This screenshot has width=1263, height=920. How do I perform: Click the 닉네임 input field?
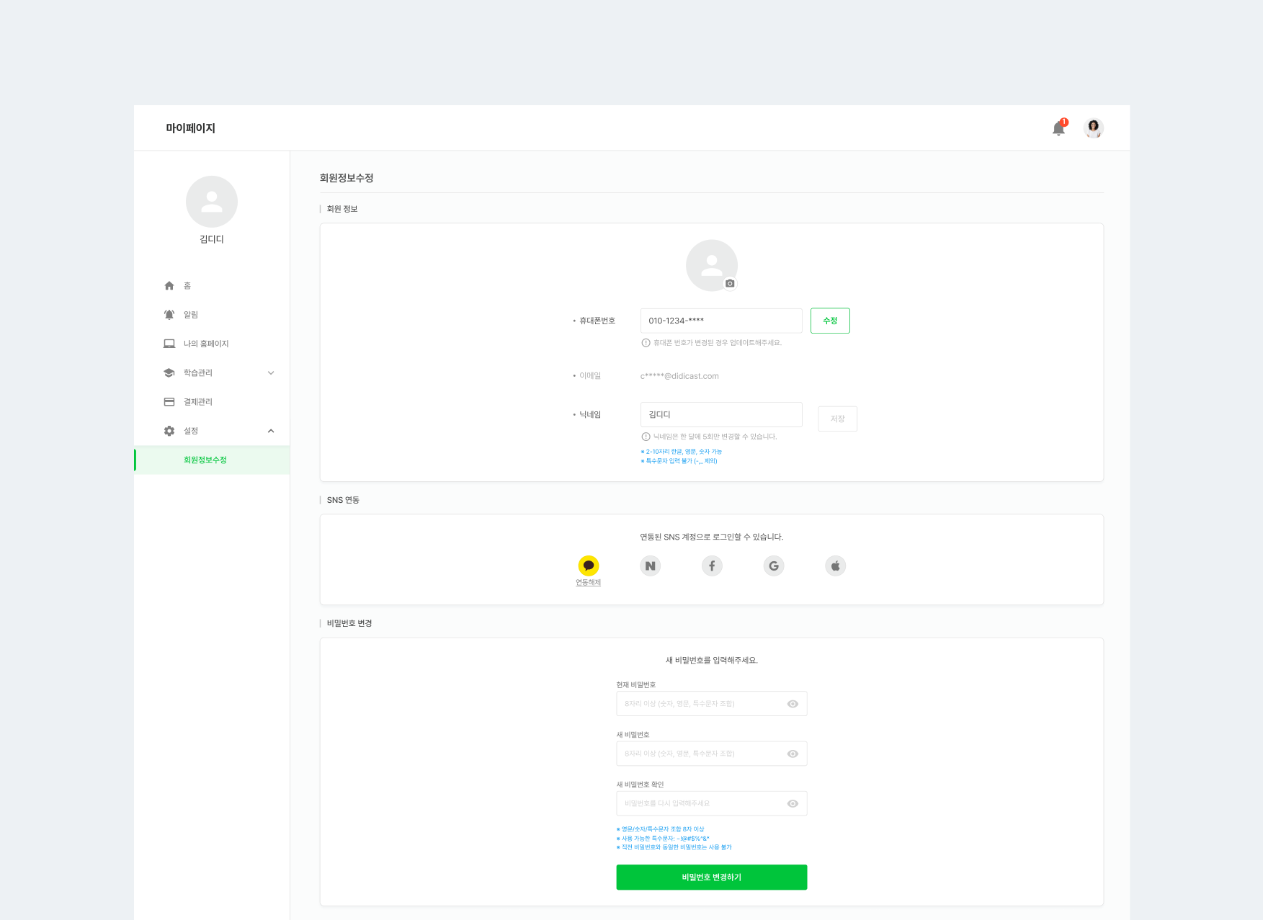point(720,415)
